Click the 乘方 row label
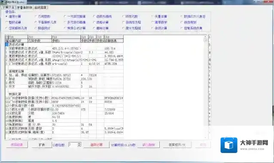Viewport: 274px width, 163px height. pos(18,83)
